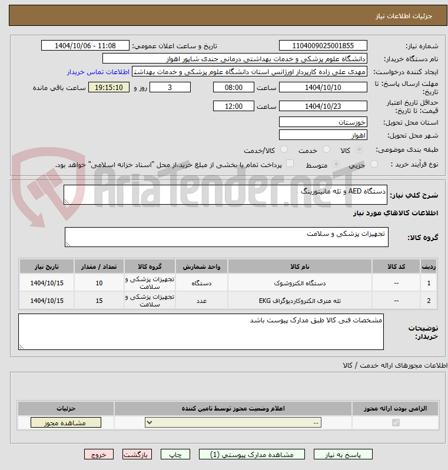Click the گروه کالا text area
The width and height of the screenshot is (448, 470).
(x=227, y=237)
